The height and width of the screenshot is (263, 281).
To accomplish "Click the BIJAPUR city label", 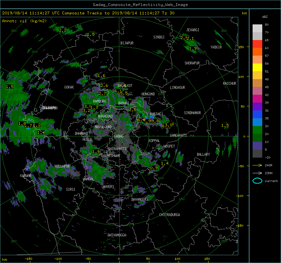I will coord(127,43).
